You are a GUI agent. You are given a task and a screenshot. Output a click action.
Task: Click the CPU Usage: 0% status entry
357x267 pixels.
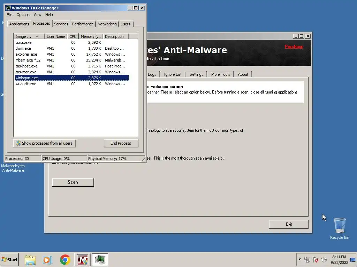(64, 159)
